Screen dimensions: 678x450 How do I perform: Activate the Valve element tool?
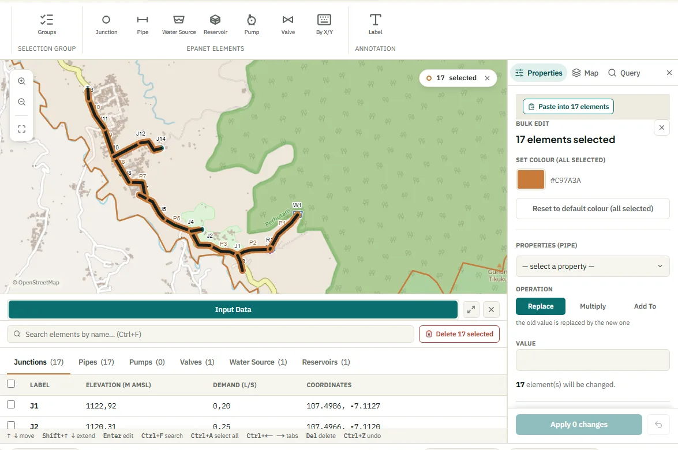coord(288,25)
